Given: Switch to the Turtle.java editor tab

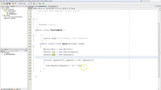Looking at the screenshot, I should click(53, 6).
